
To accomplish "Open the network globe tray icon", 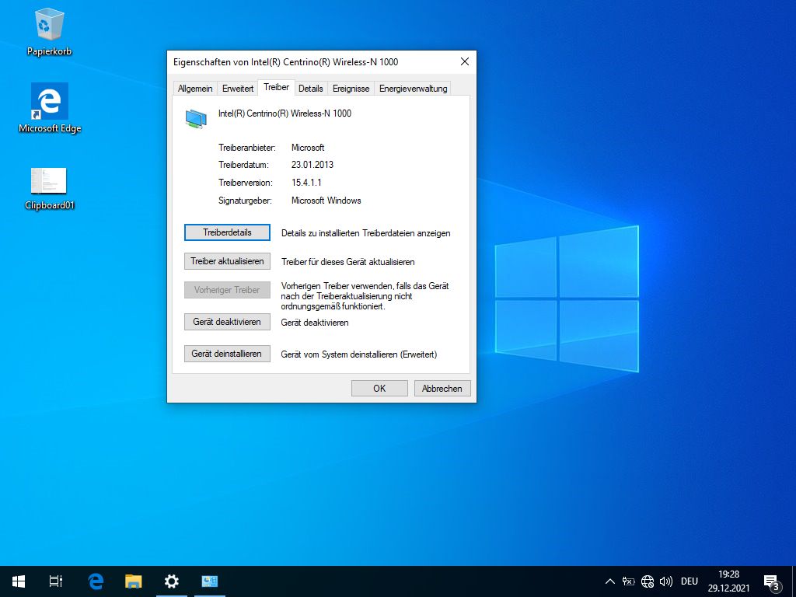I will pos(648,581).
